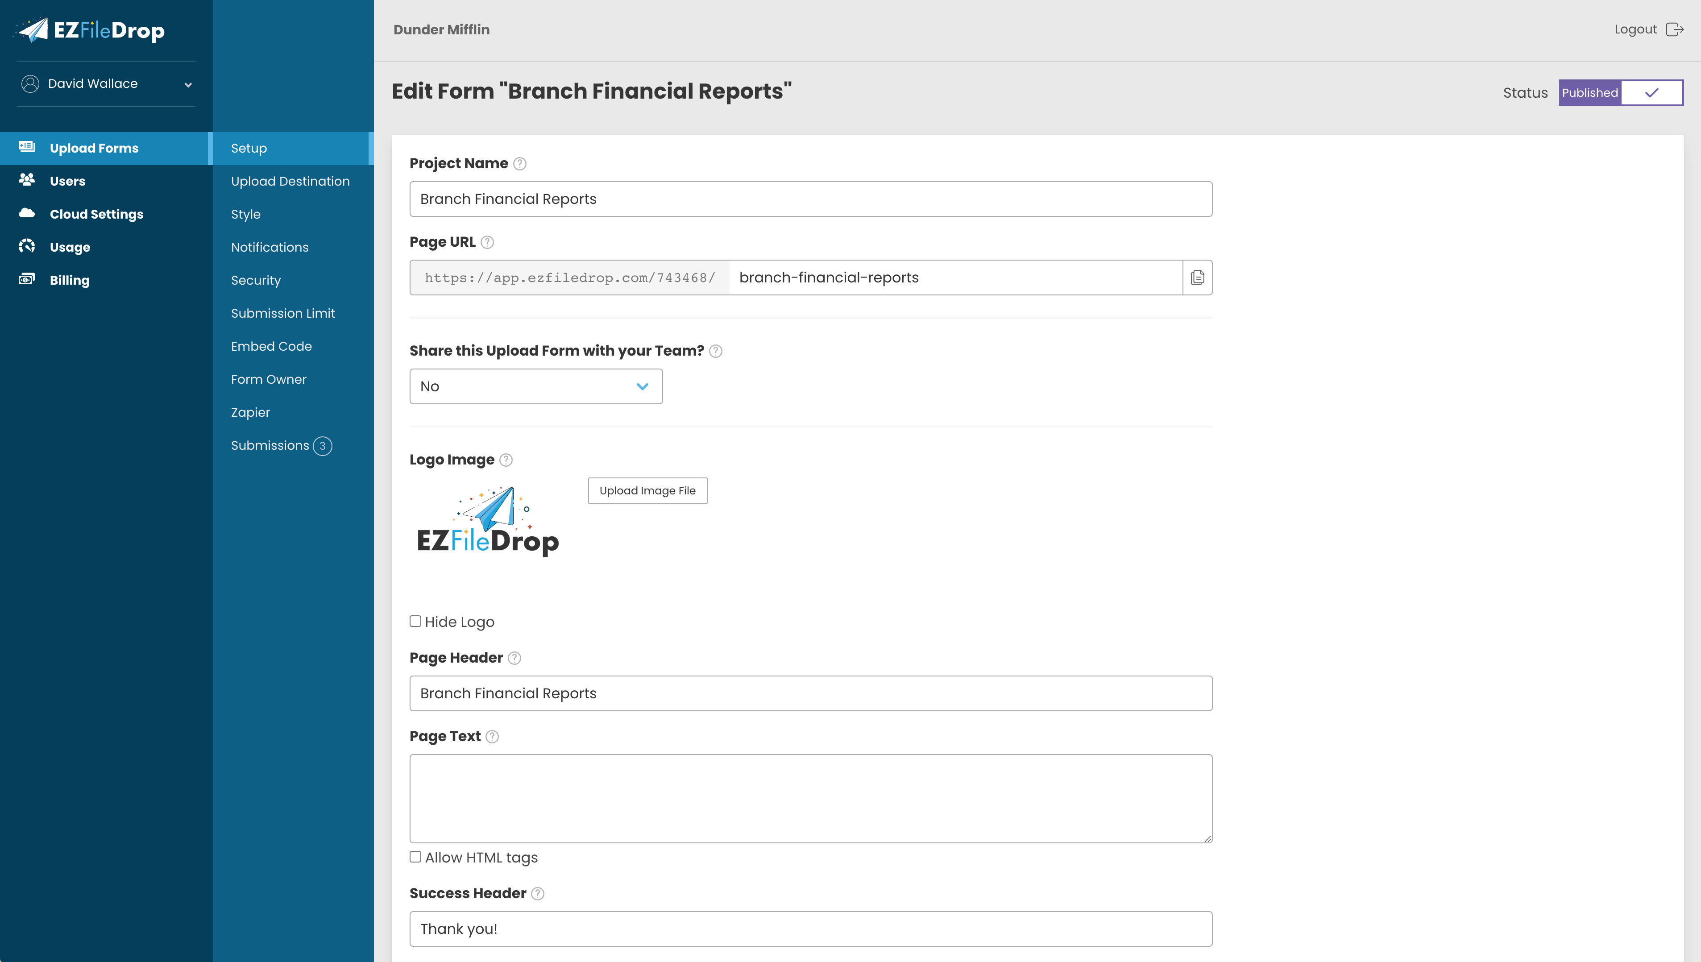Open the Upload Forms section icon
Viewport: 1701px width, 962px height.
click(x=26, y=147)
